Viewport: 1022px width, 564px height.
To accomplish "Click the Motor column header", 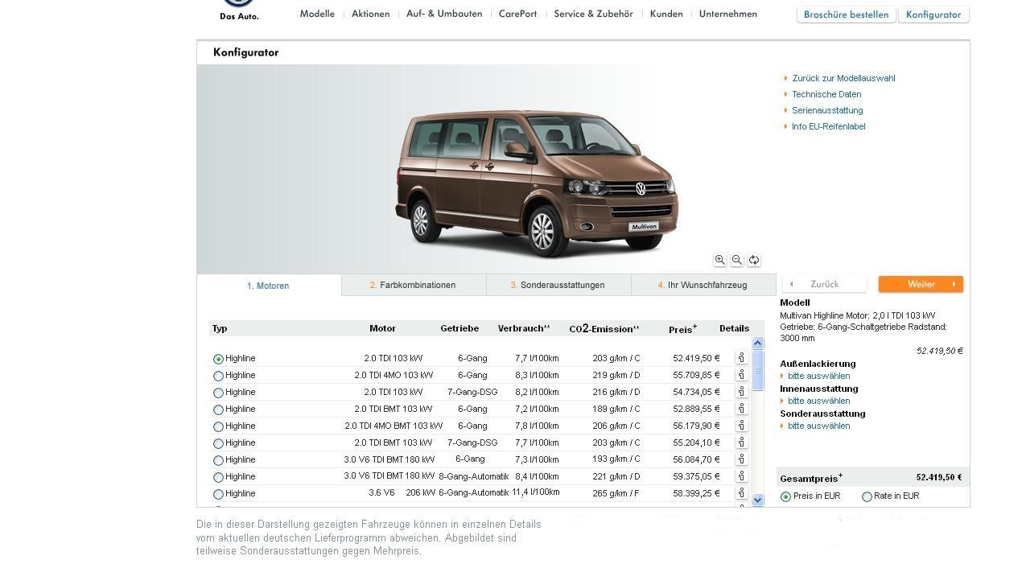I will pyautogui.click(x=382, y=328).
